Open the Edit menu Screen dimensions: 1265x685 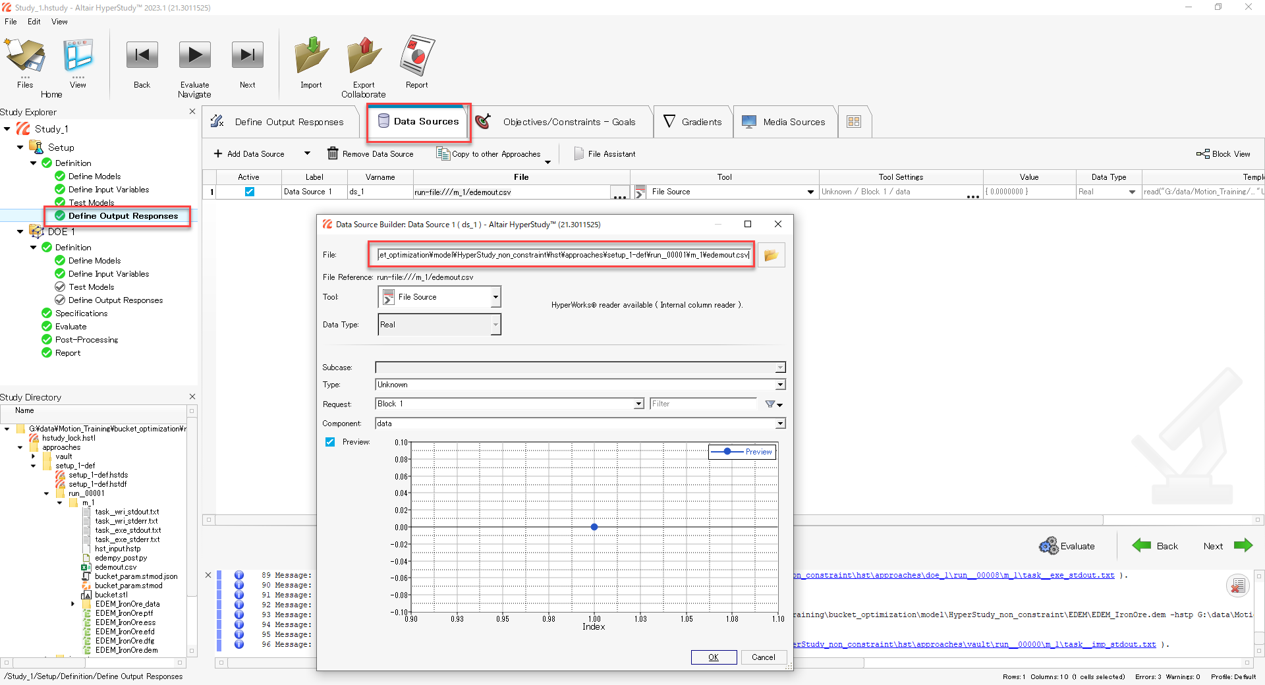click(34, 22)
